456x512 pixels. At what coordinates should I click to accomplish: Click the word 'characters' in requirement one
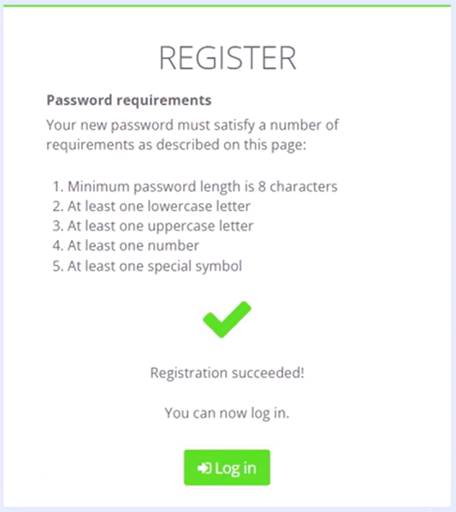(x=304, y=187)
